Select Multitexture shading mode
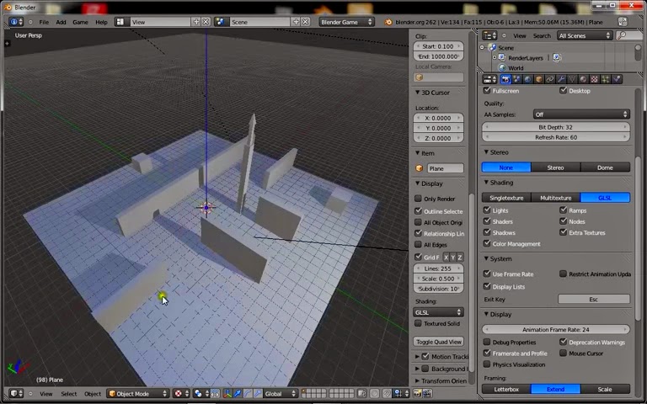The width and height of the screenshot is (647, 404). tap(555, 198)
